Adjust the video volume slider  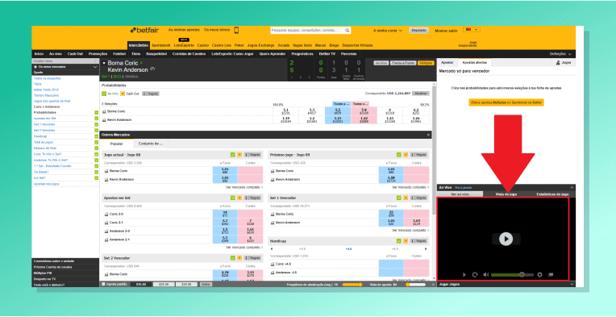pos(512,275)
